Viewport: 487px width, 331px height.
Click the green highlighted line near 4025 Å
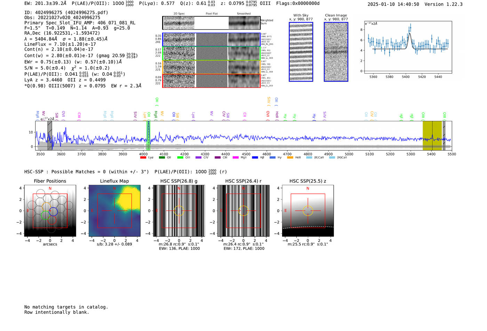click(148, 135)
